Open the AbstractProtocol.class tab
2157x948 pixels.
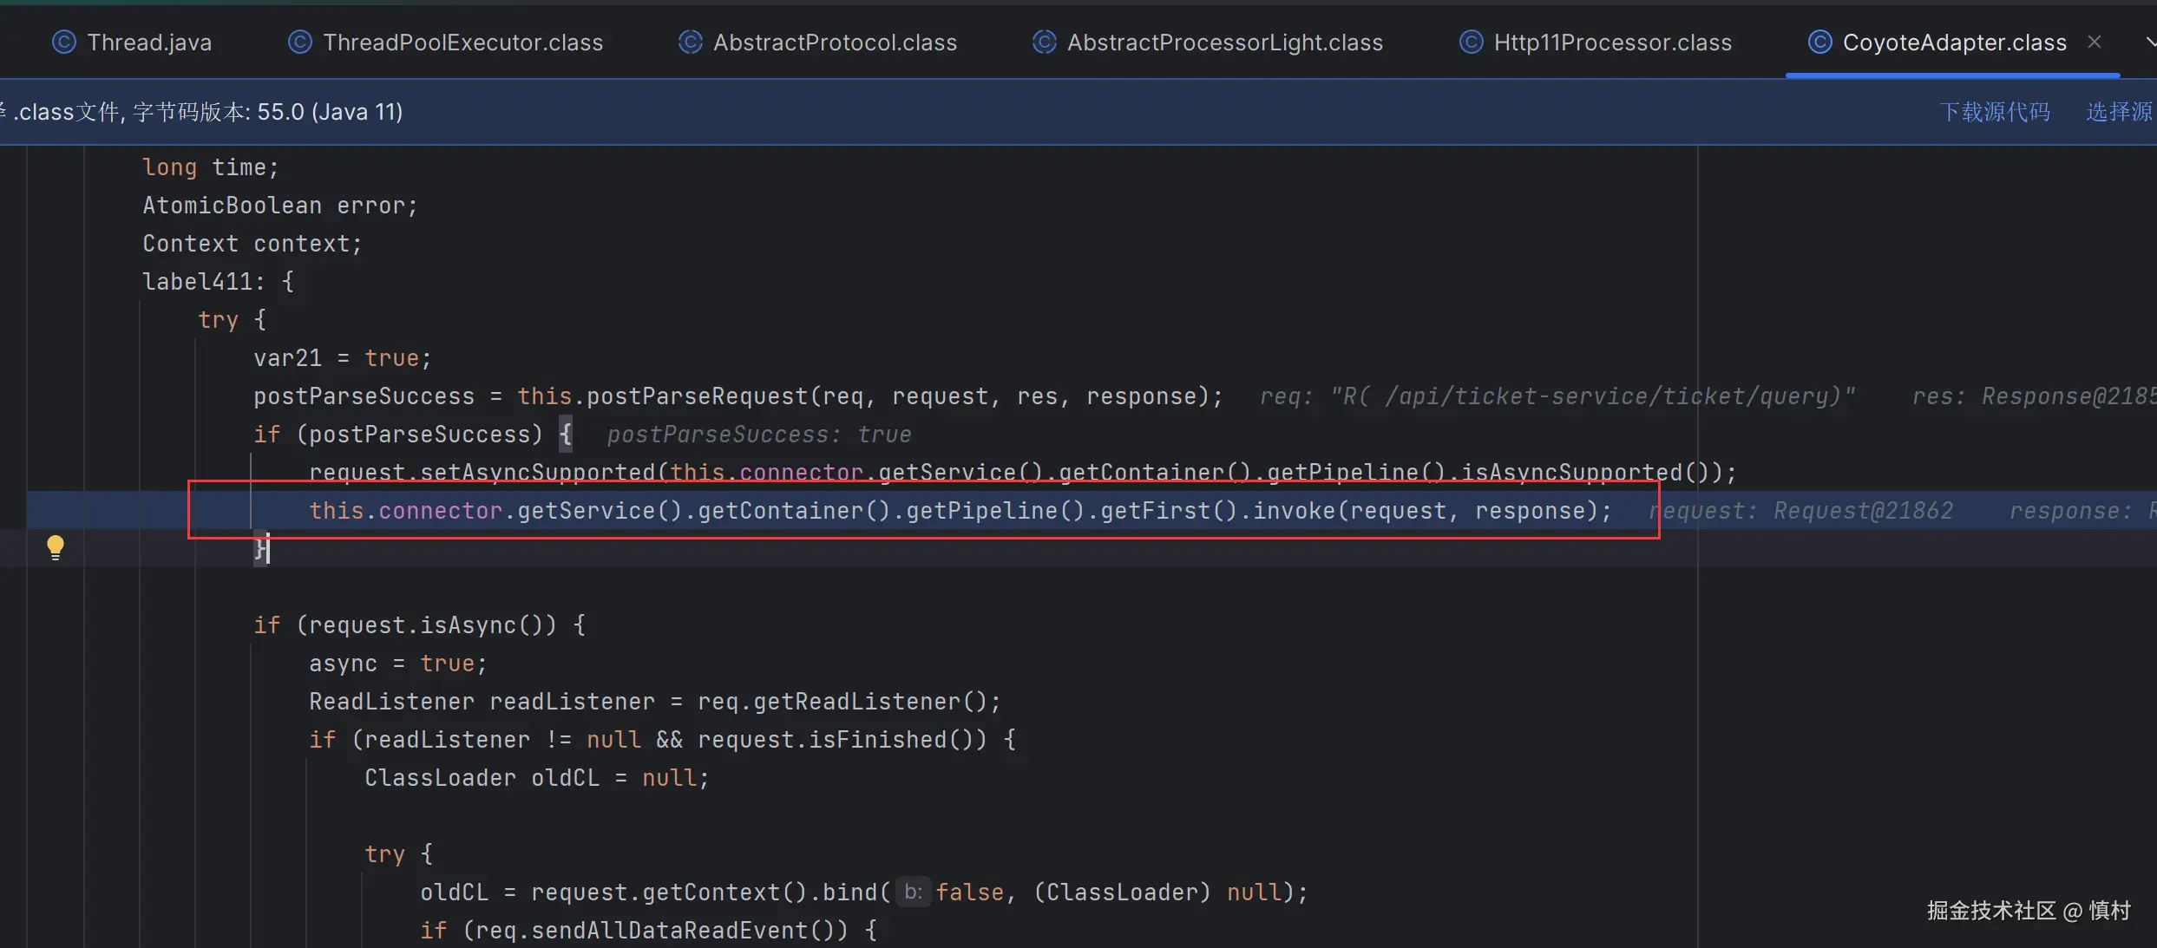pos(835,42)
